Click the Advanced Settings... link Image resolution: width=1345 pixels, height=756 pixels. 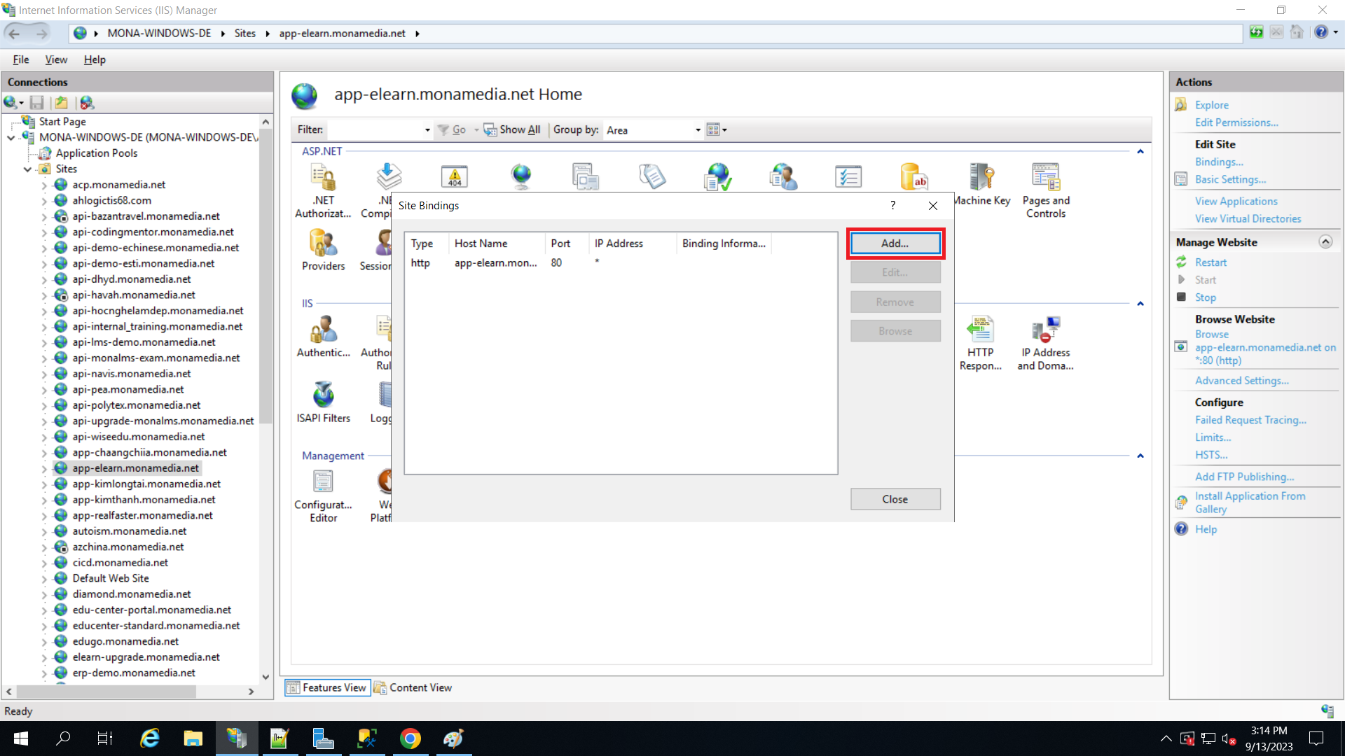click(1241, 381)
